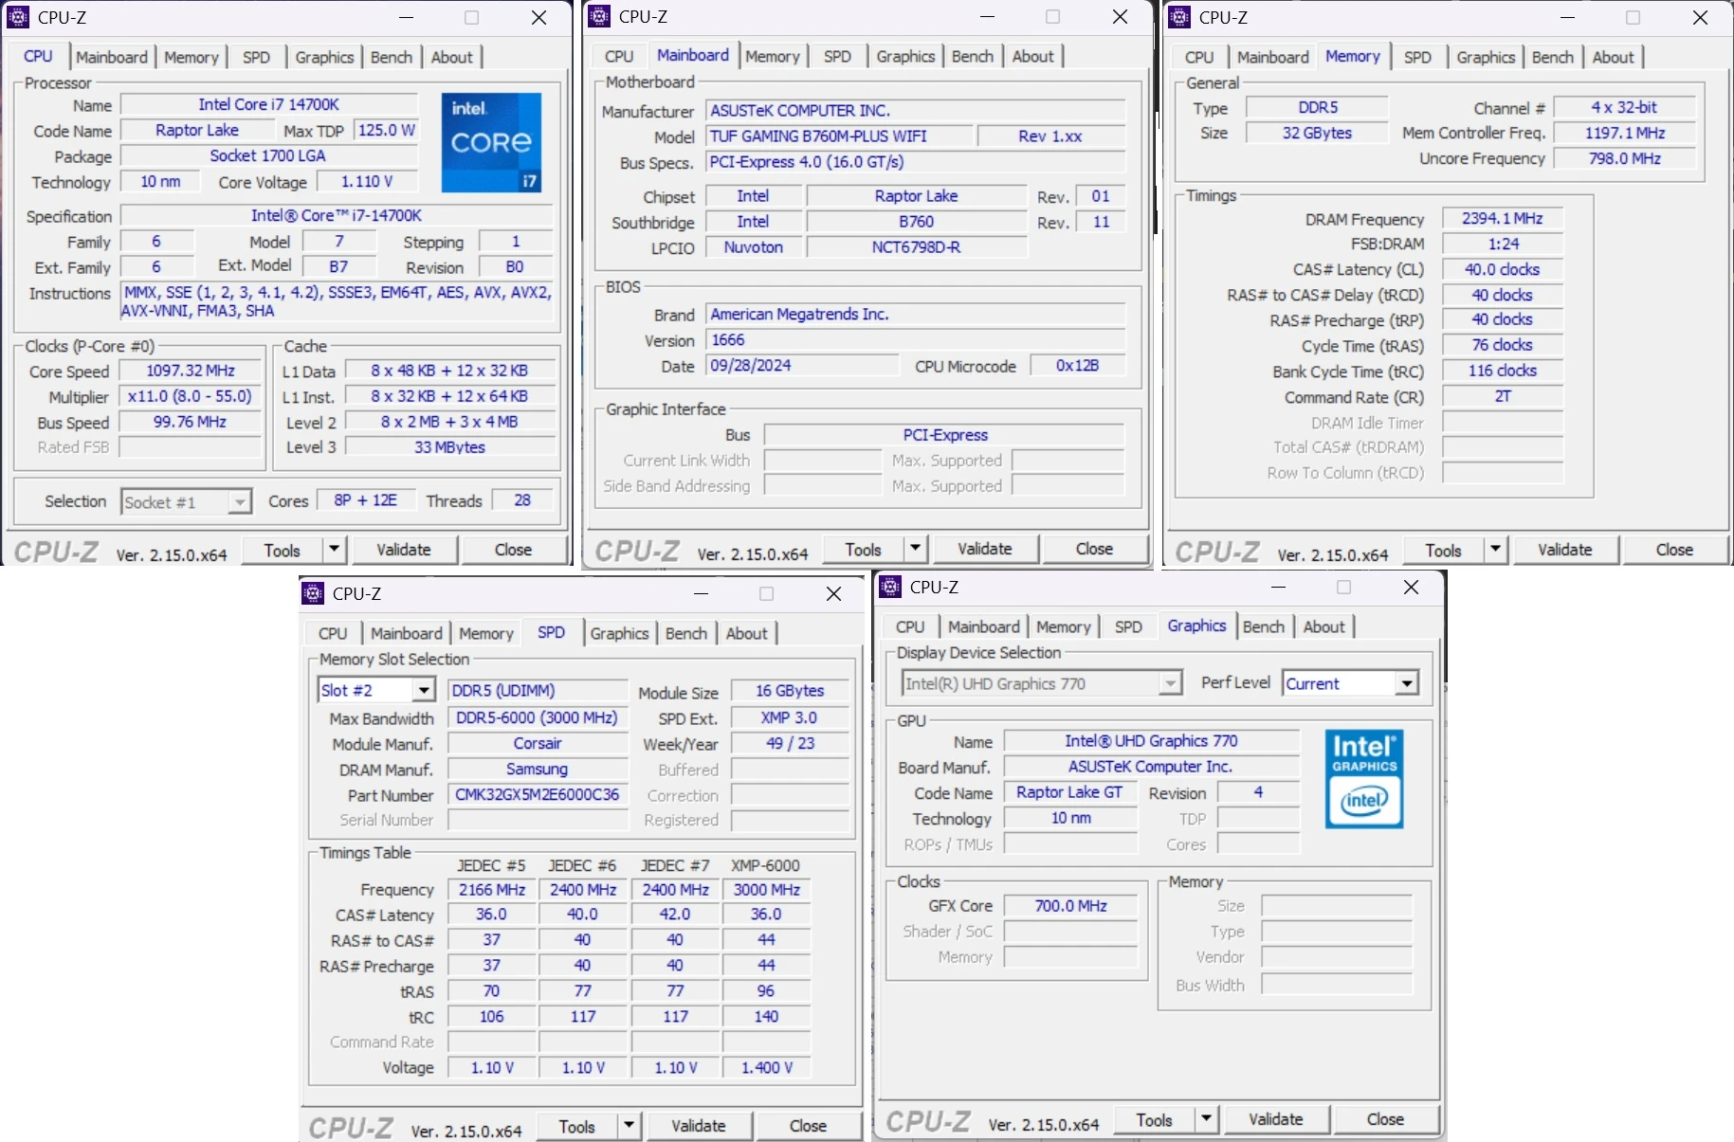Click the processor Name field Intel Core i7 14700K

coord(269,104)
